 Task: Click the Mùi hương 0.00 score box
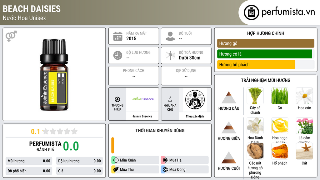coord(29,161)
